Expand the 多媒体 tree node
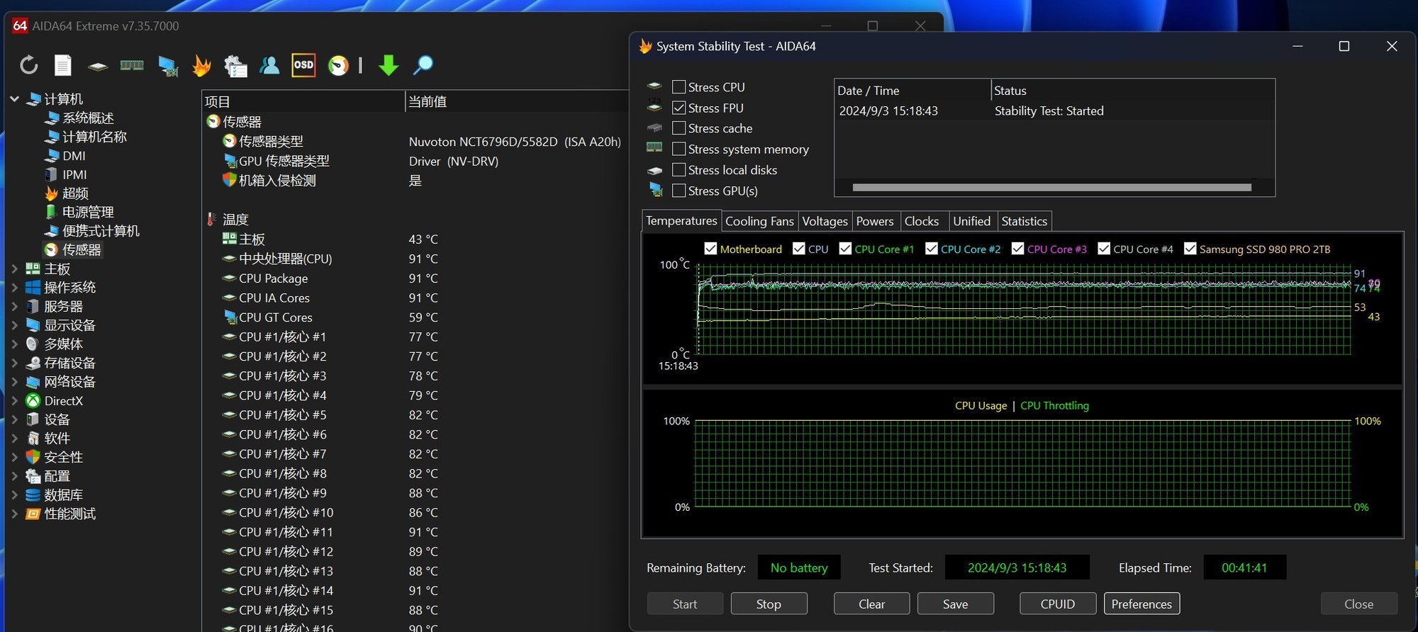The image size is (1418, 632). (x=14, y=344)
